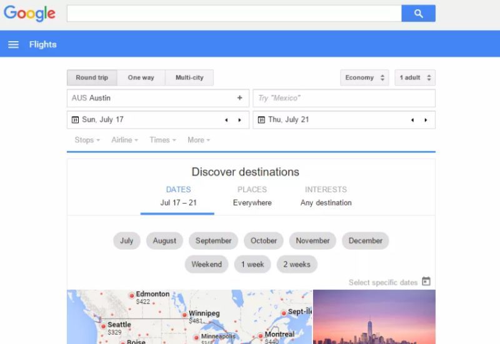Click the Google search text box
Image resolution: width=500 pixels, height=344 pixels.
click(234, 13)
